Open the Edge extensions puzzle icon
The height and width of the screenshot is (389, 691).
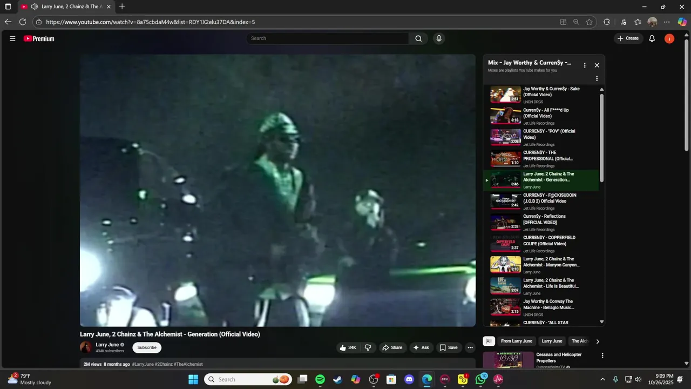(607, 22)
